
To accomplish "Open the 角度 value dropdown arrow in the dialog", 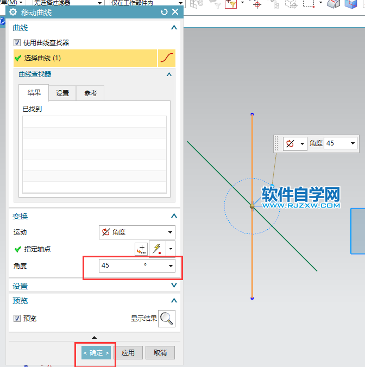I will [x=171, y=266].
